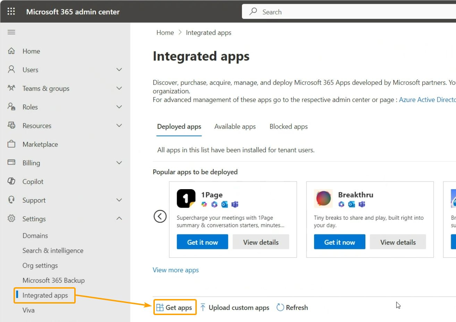Image resolution: width=456 pixels, height=322 pixels.
Task: Expand the Users section
Action: [119, 70]
